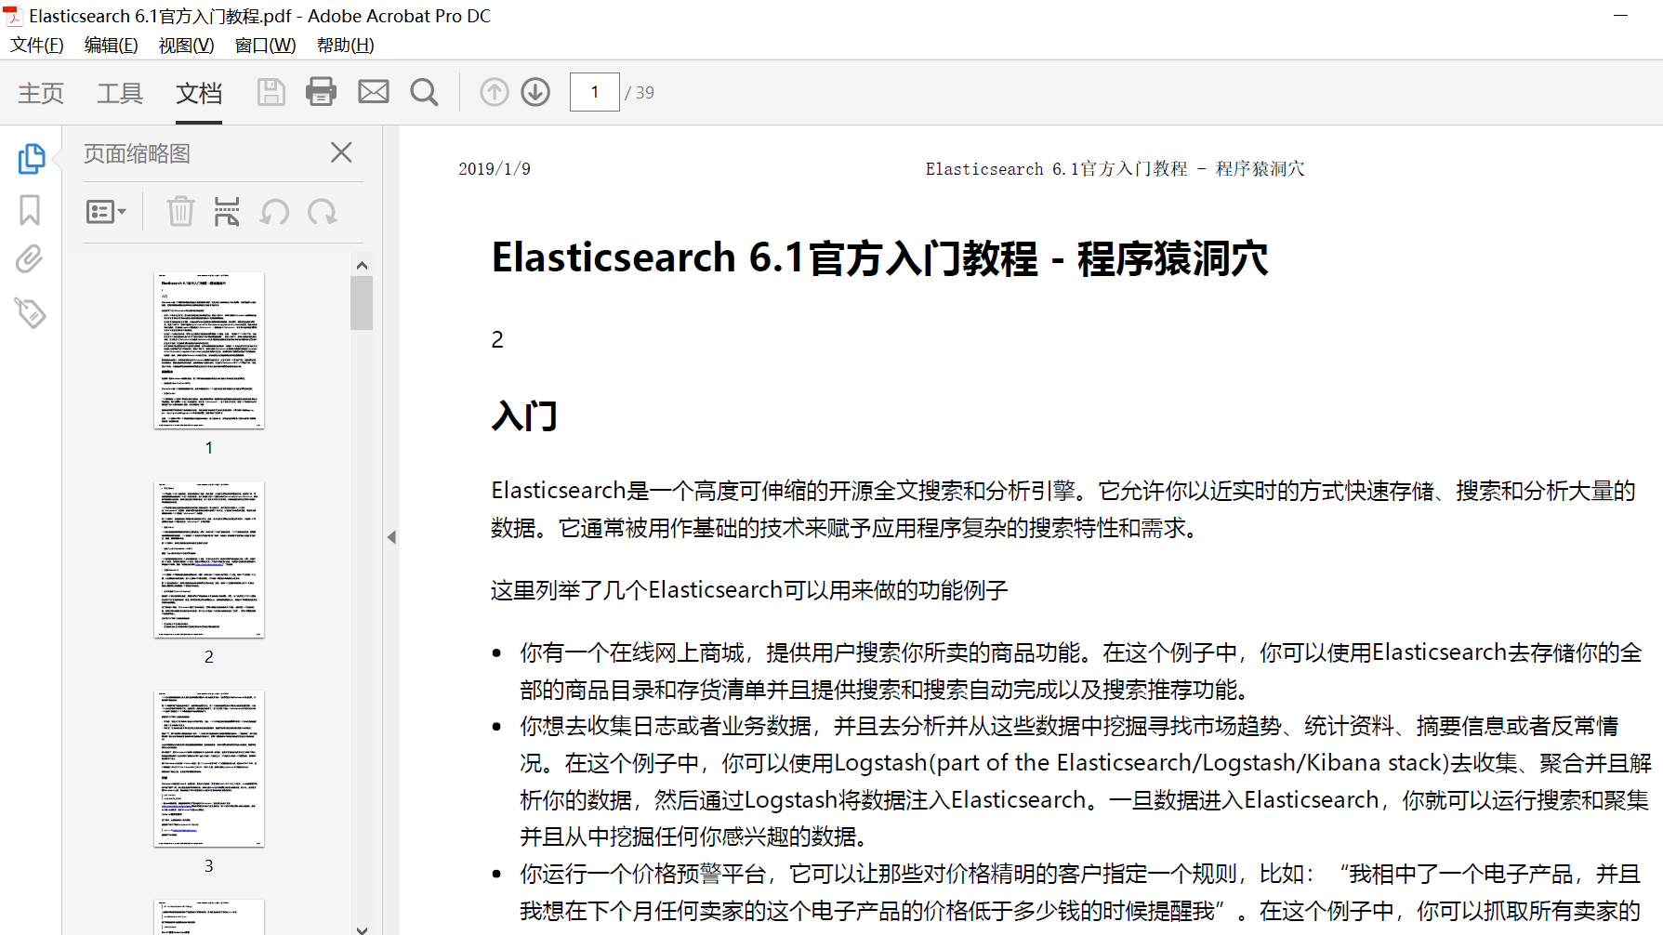Screen dimensions: 1663x935
Task: Open Tags panel icon in sidebar
Action: pos(30,313)
